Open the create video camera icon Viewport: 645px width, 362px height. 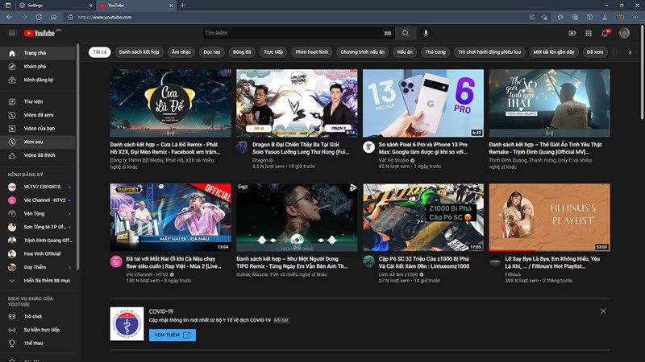pos(572,33)
